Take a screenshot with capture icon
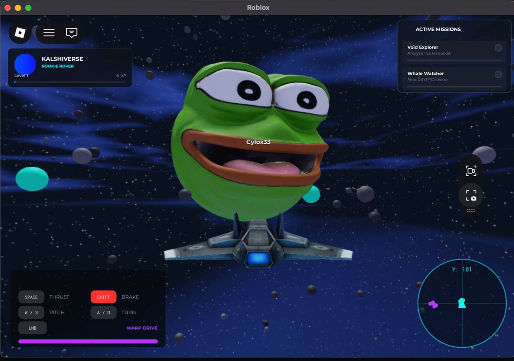The height and width of the screenshot is (361, 514). click(471, 196)
